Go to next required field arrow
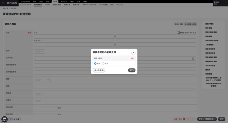Image resolution: width=228 pixels, height=123 pixels. coord(193,119)
